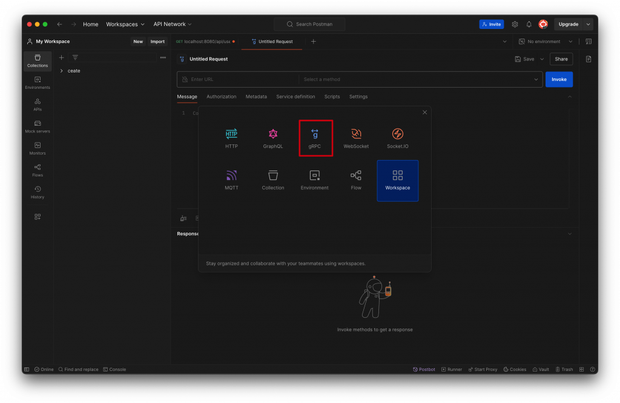Screen dimensions: 620x403
Task: Open Monitors in the sidebar
Action: click(x=38, y=149)
